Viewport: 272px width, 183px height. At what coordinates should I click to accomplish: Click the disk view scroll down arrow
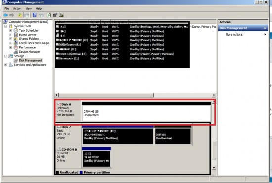pos(214,167)
